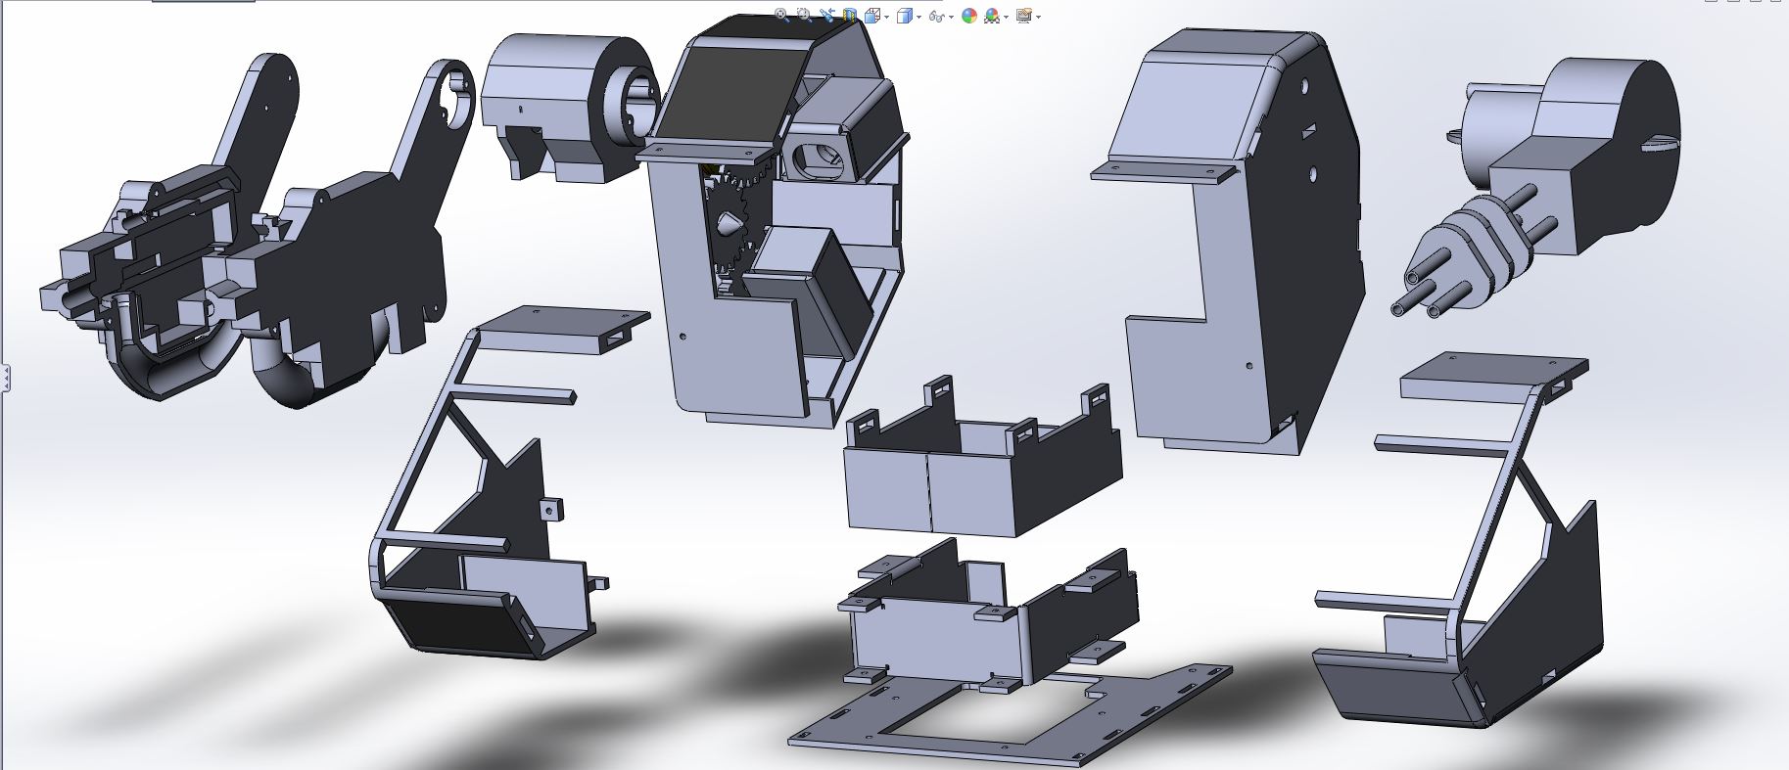The height and width of the screenshot is (770, 1789).
Task: Select the Zoom to Area tool
Action: coord(804,15)
